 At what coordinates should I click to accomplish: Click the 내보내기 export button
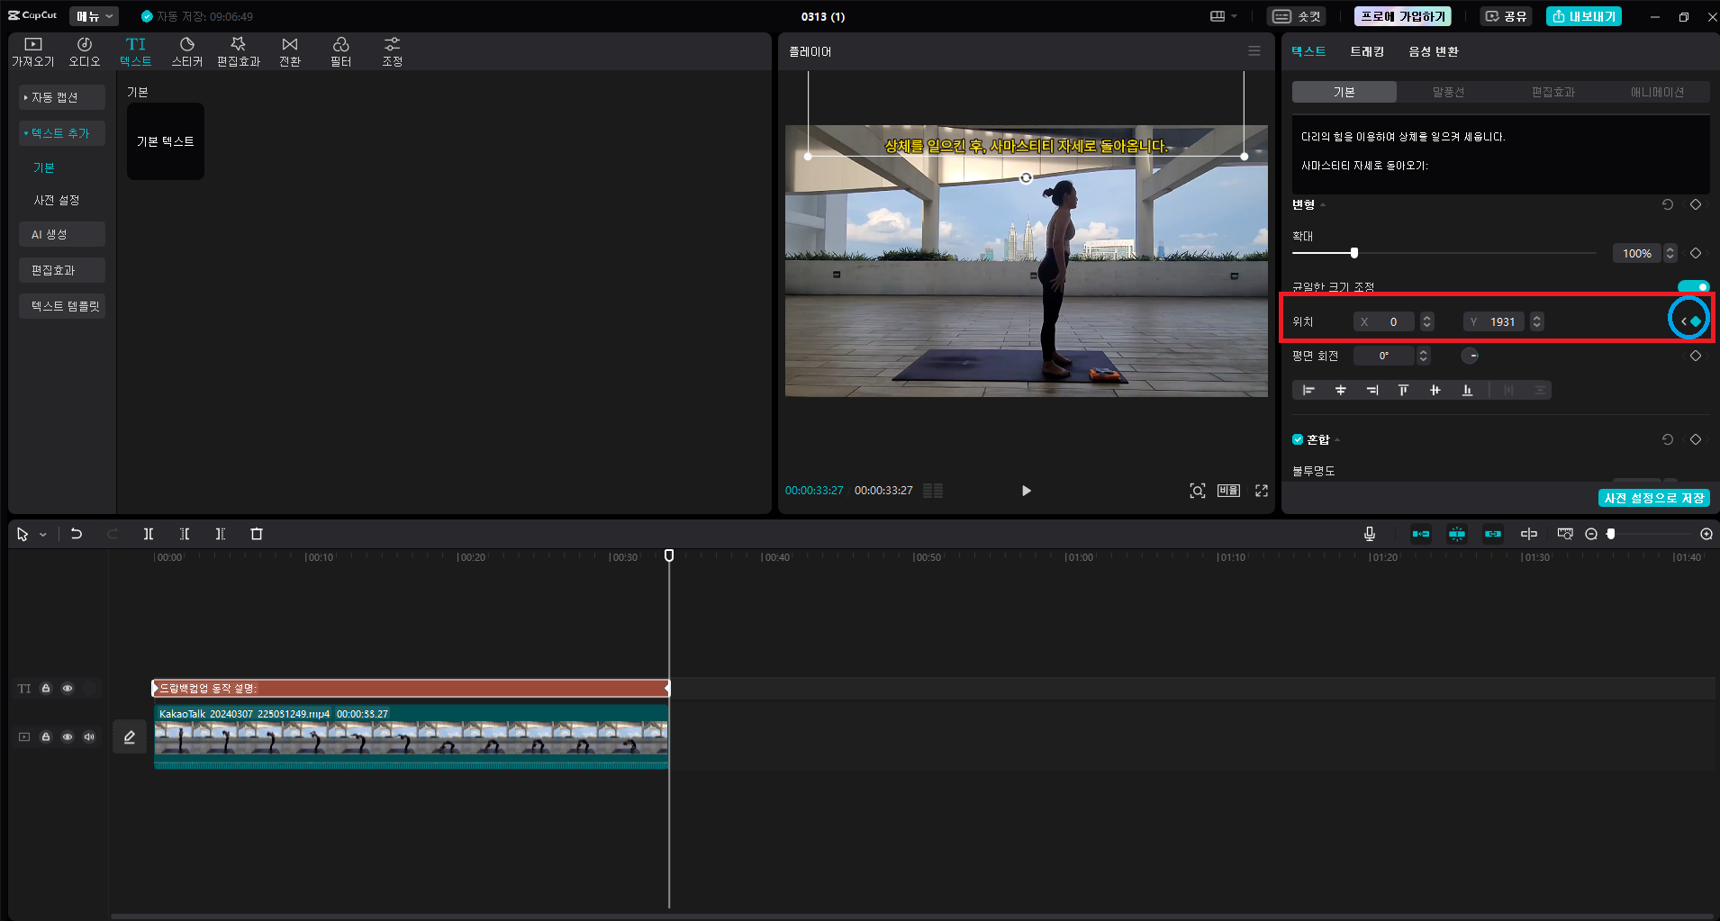[1584, 16]
